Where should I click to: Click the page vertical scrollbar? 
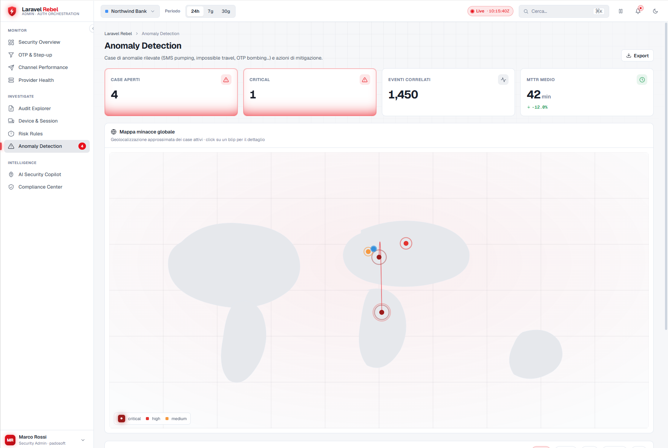[666, 176]
